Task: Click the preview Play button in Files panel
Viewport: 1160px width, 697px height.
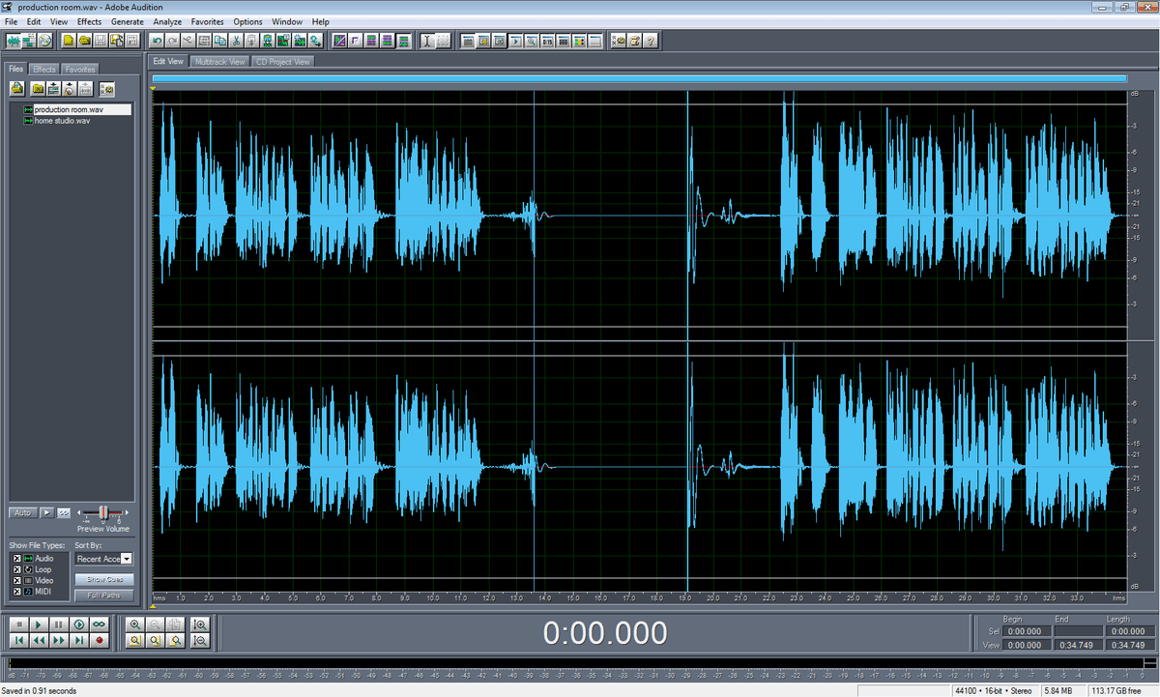Action: click(x=47, y=513)
